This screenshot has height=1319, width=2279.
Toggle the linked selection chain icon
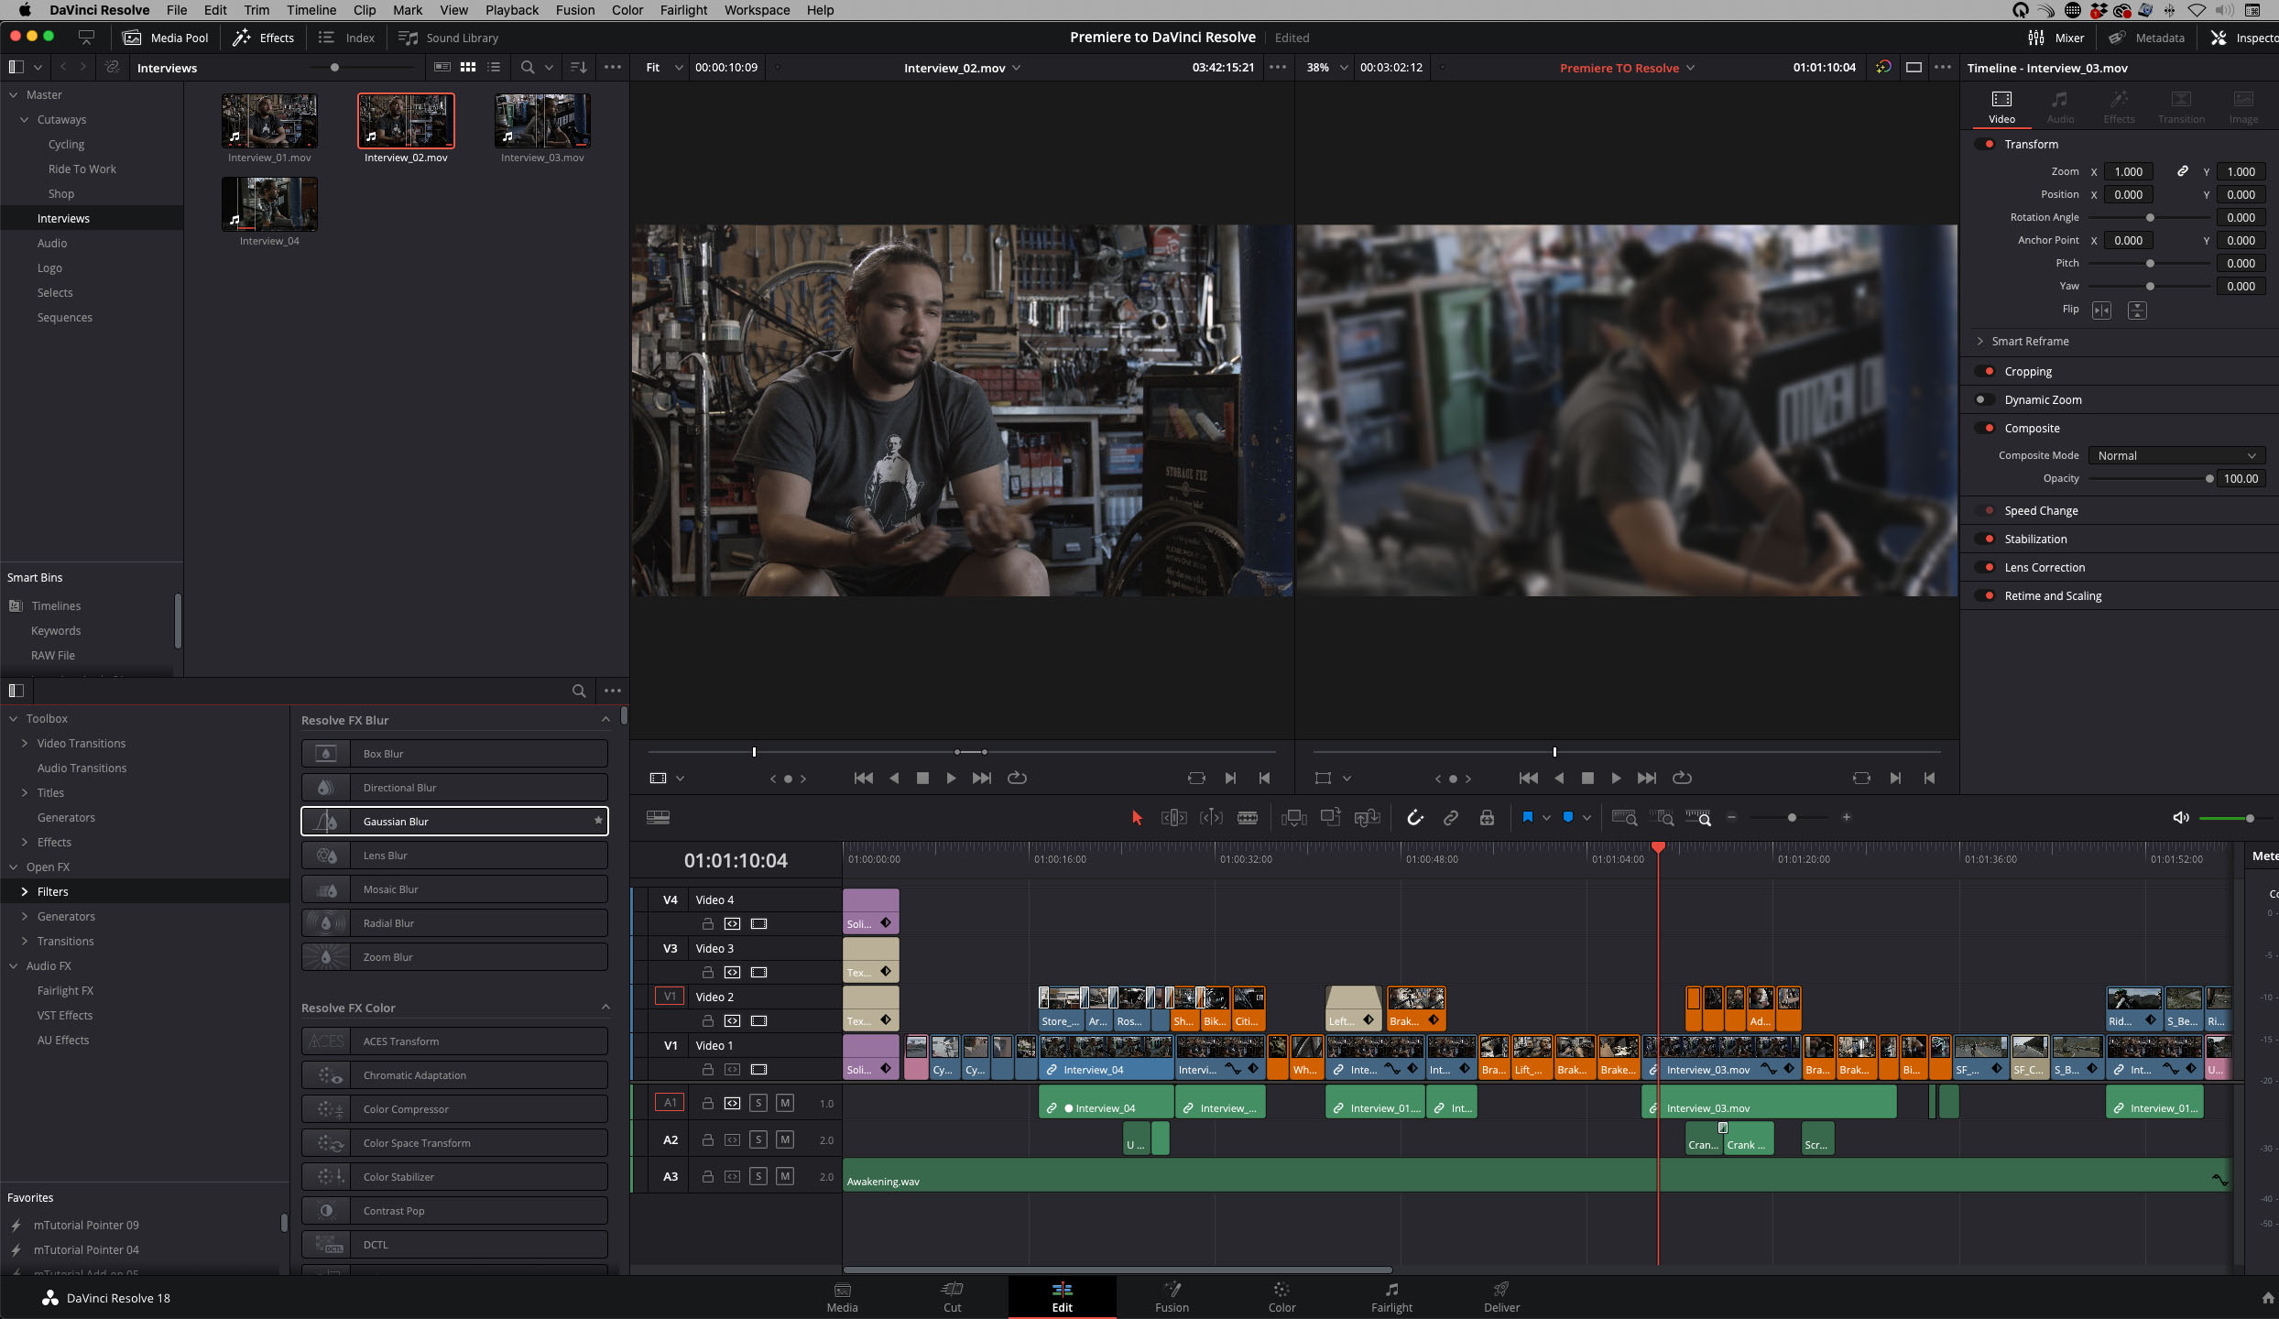[x=1451, y=818]
